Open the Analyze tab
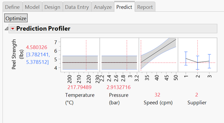The image size is (224, 123). click(x=102, y=7)
